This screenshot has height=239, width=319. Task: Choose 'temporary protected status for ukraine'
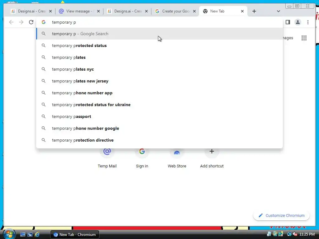[x=159, y=105]
